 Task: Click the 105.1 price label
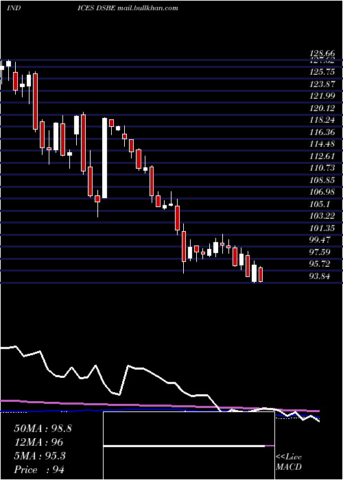[320, 204]
